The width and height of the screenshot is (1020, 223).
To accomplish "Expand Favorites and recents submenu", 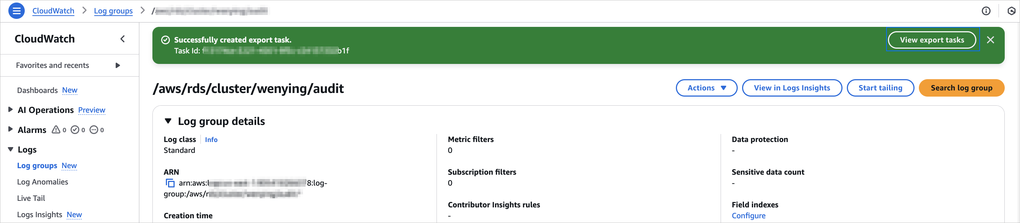I will point(117,66).
